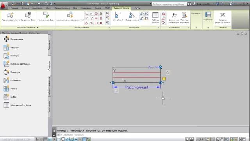Select the Расстояние1 parameter label
Image resolution: width=250 pixels, height=141 pixels.
137,87
